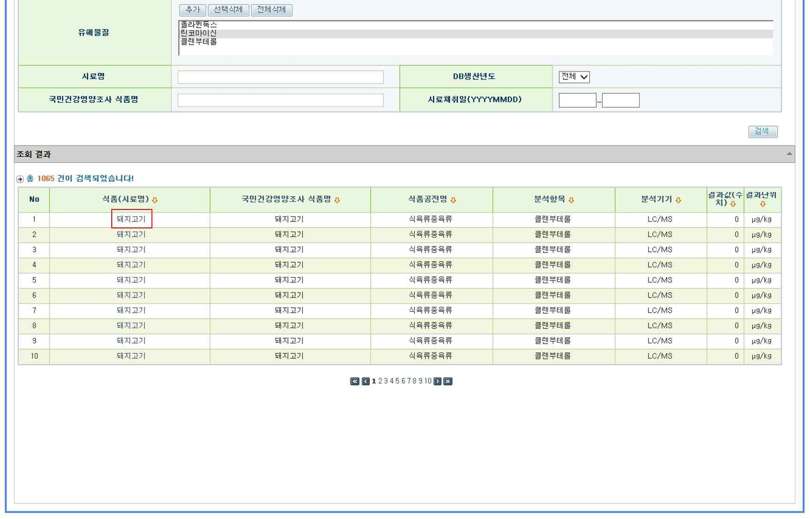
Task: Open results page 3
Action: coord(386,381)
